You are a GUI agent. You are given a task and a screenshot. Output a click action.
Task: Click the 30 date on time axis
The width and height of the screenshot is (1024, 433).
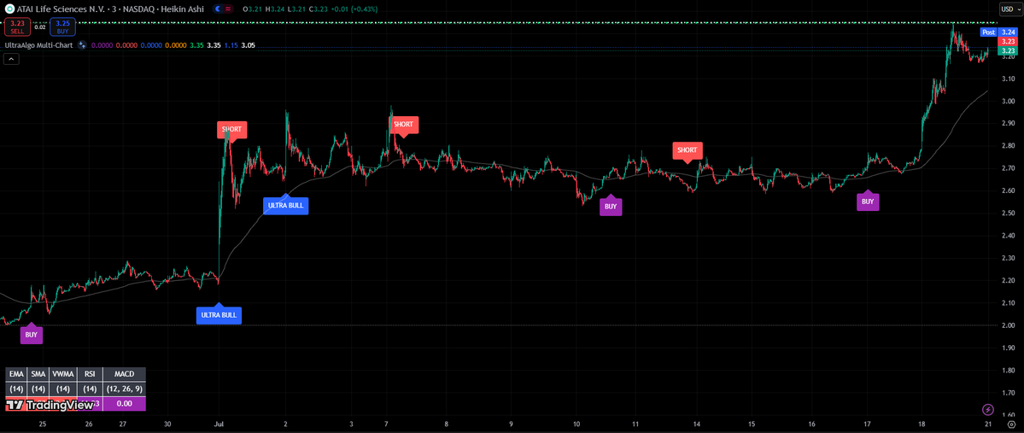(168, 424)
